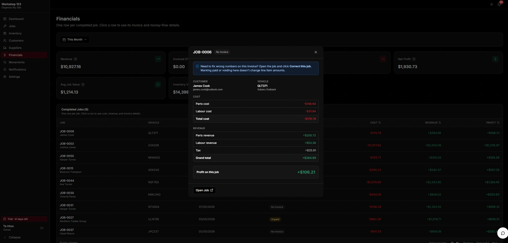Open the Dashboard page from sidebar
The height and width of the screenshot is (243, 508).
pos(24,19)
